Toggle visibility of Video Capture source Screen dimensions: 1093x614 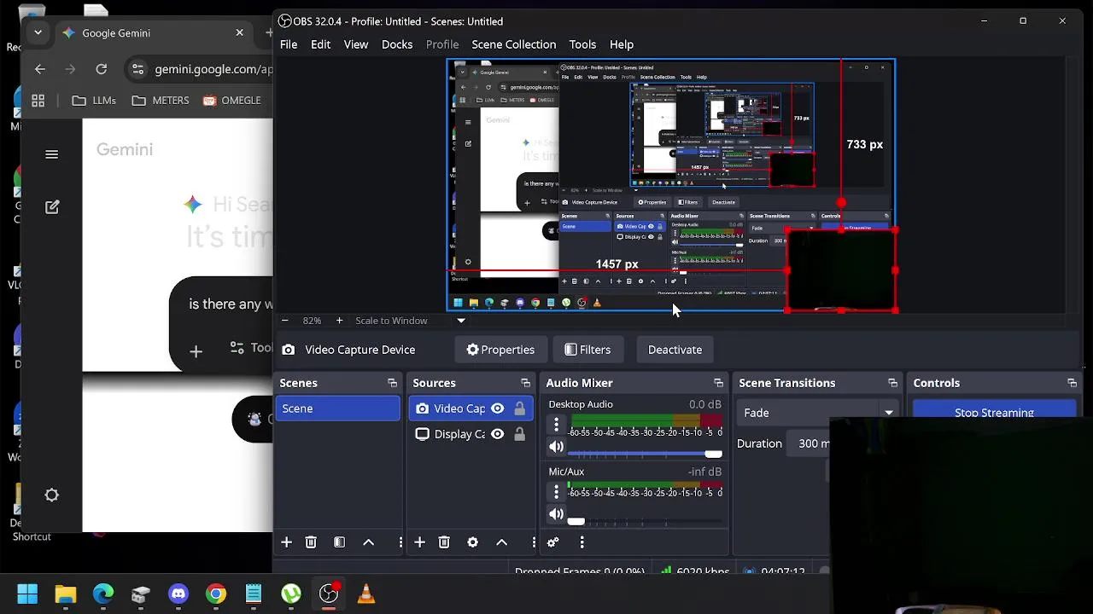tap(497, 408)
